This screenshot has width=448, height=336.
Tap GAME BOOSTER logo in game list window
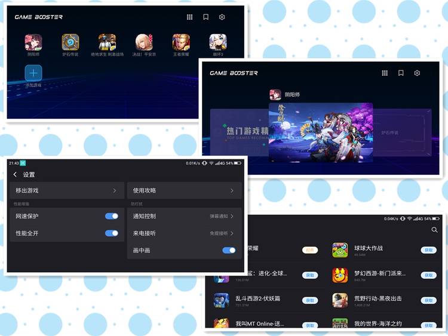pos(39,17)
